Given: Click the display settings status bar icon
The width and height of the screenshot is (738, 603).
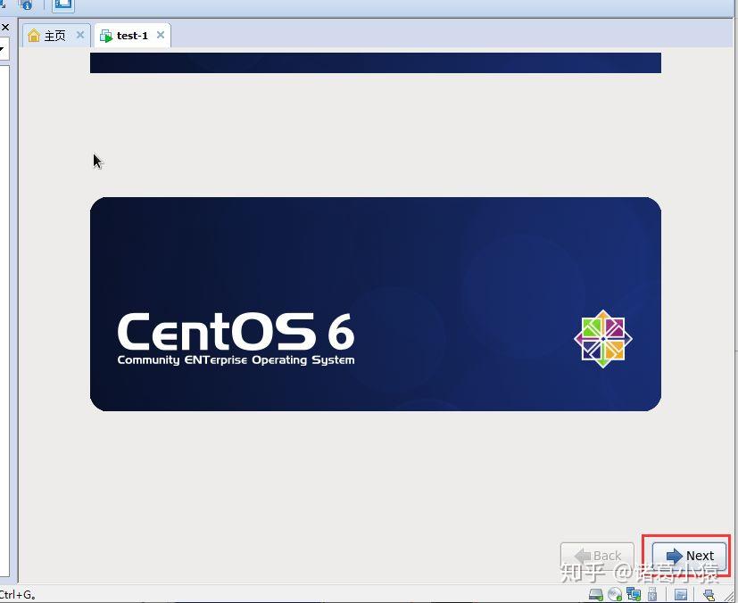Looking at the screenshot, I should coord(681,593).
